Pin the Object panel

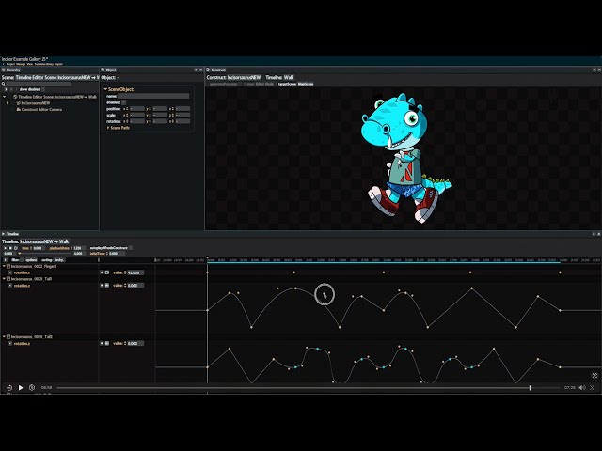tap(196, 70)
